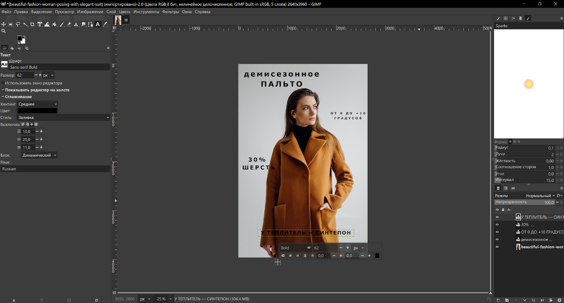Pick the Bucket Fill tool

(54, 24)
